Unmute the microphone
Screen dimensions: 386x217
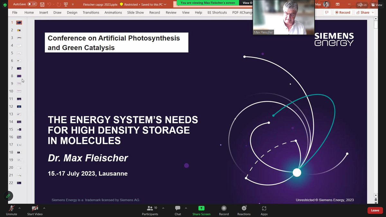tap(11, 210)
